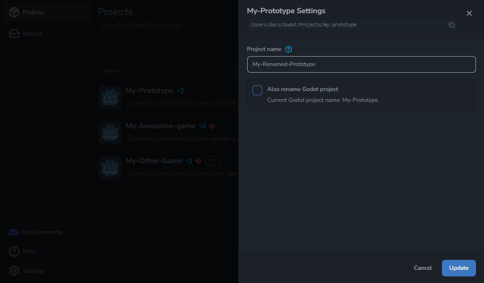Click VS Code icon next to My-Awesome-game

pyautogui.click(x=202, y=126)
